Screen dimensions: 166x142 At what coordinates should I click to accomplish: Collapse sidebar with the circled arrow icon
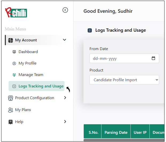[x=65, y=10]
